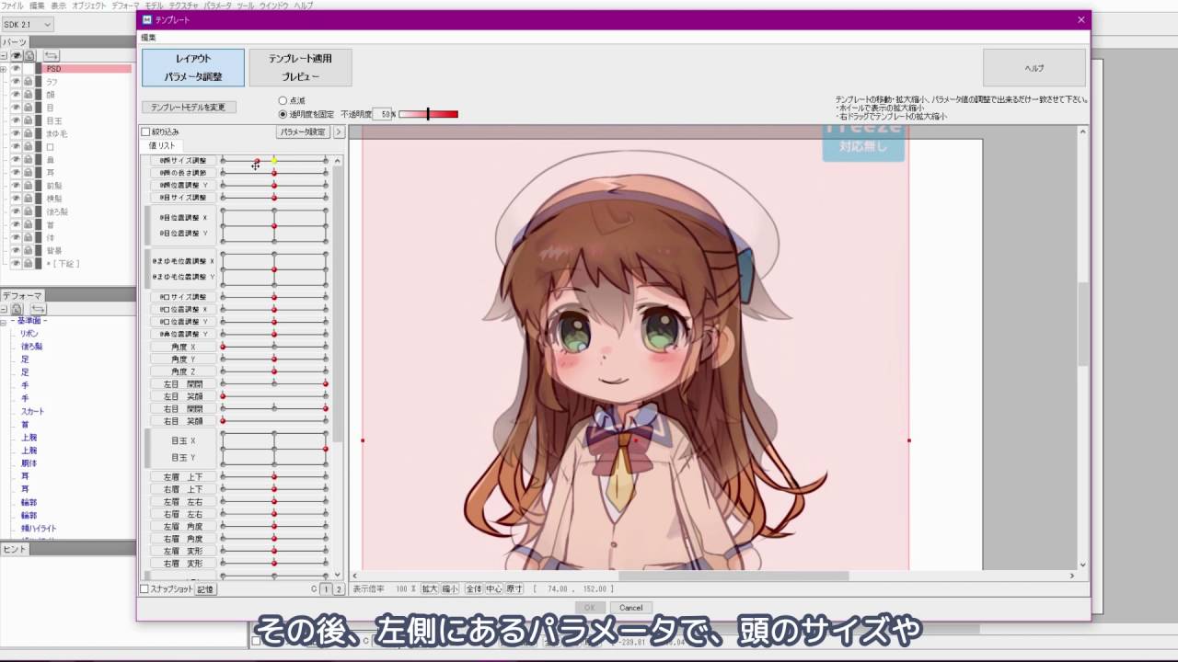Screen dimensions: 1178x662
Task: Click lock icon on 顔 part row
Action: (x=29, y=95)
